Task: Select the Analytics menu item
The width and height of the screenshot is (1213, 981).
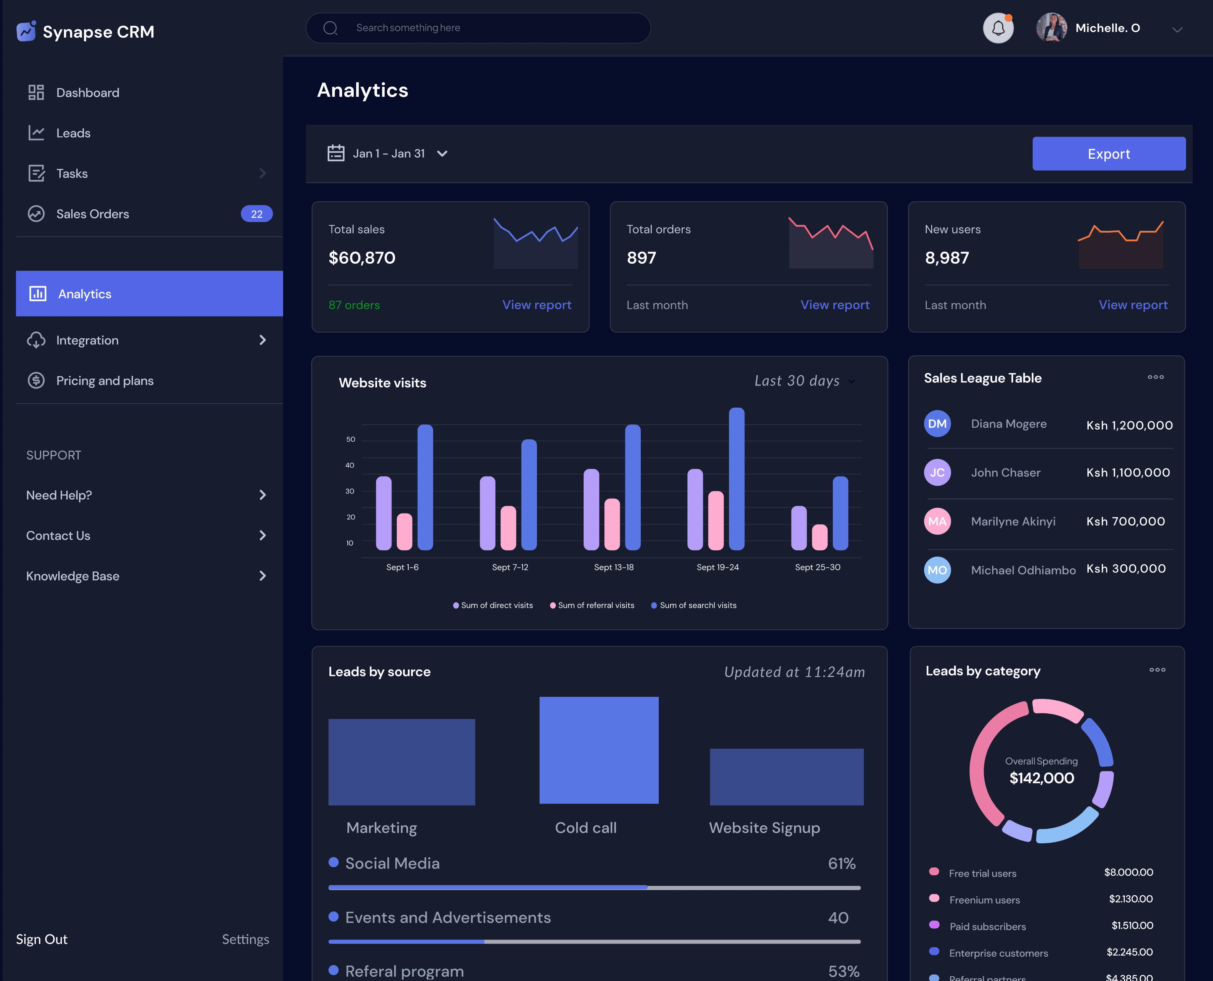Action: (149, 293)
